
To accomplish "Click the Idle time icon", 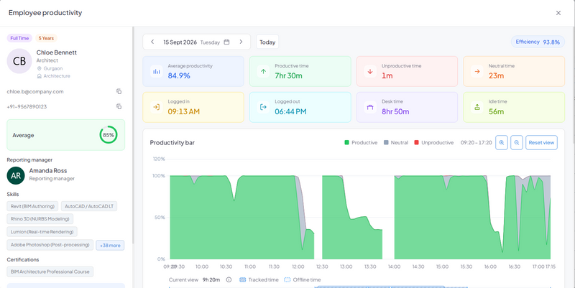I will pyautogui.click(x=477, y=107).
